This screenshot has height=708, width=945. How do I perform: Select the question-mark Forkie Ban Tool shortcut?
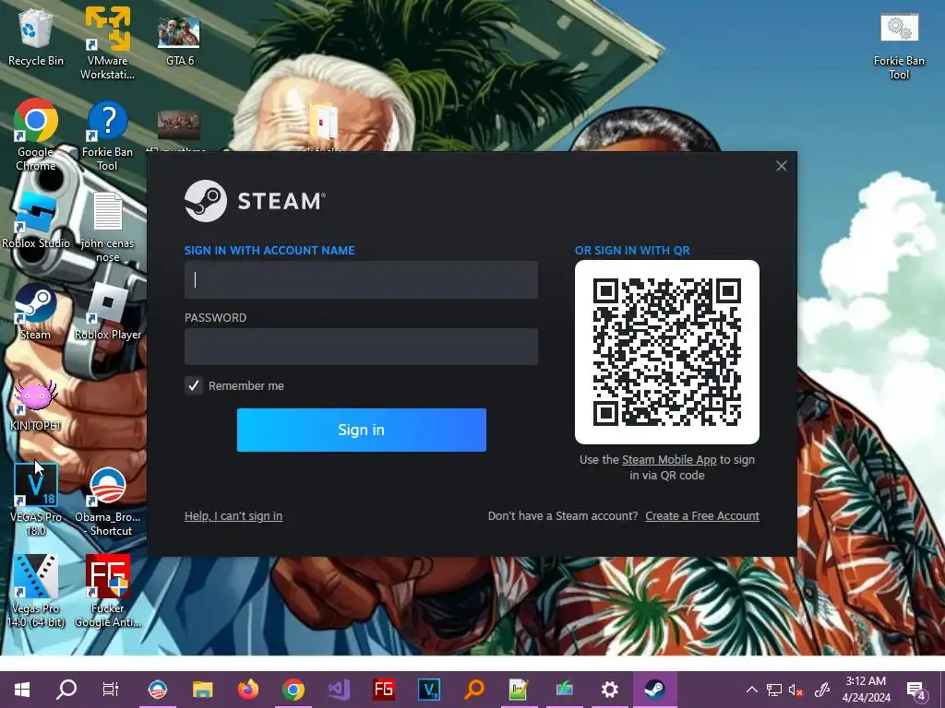click(107, 135)
